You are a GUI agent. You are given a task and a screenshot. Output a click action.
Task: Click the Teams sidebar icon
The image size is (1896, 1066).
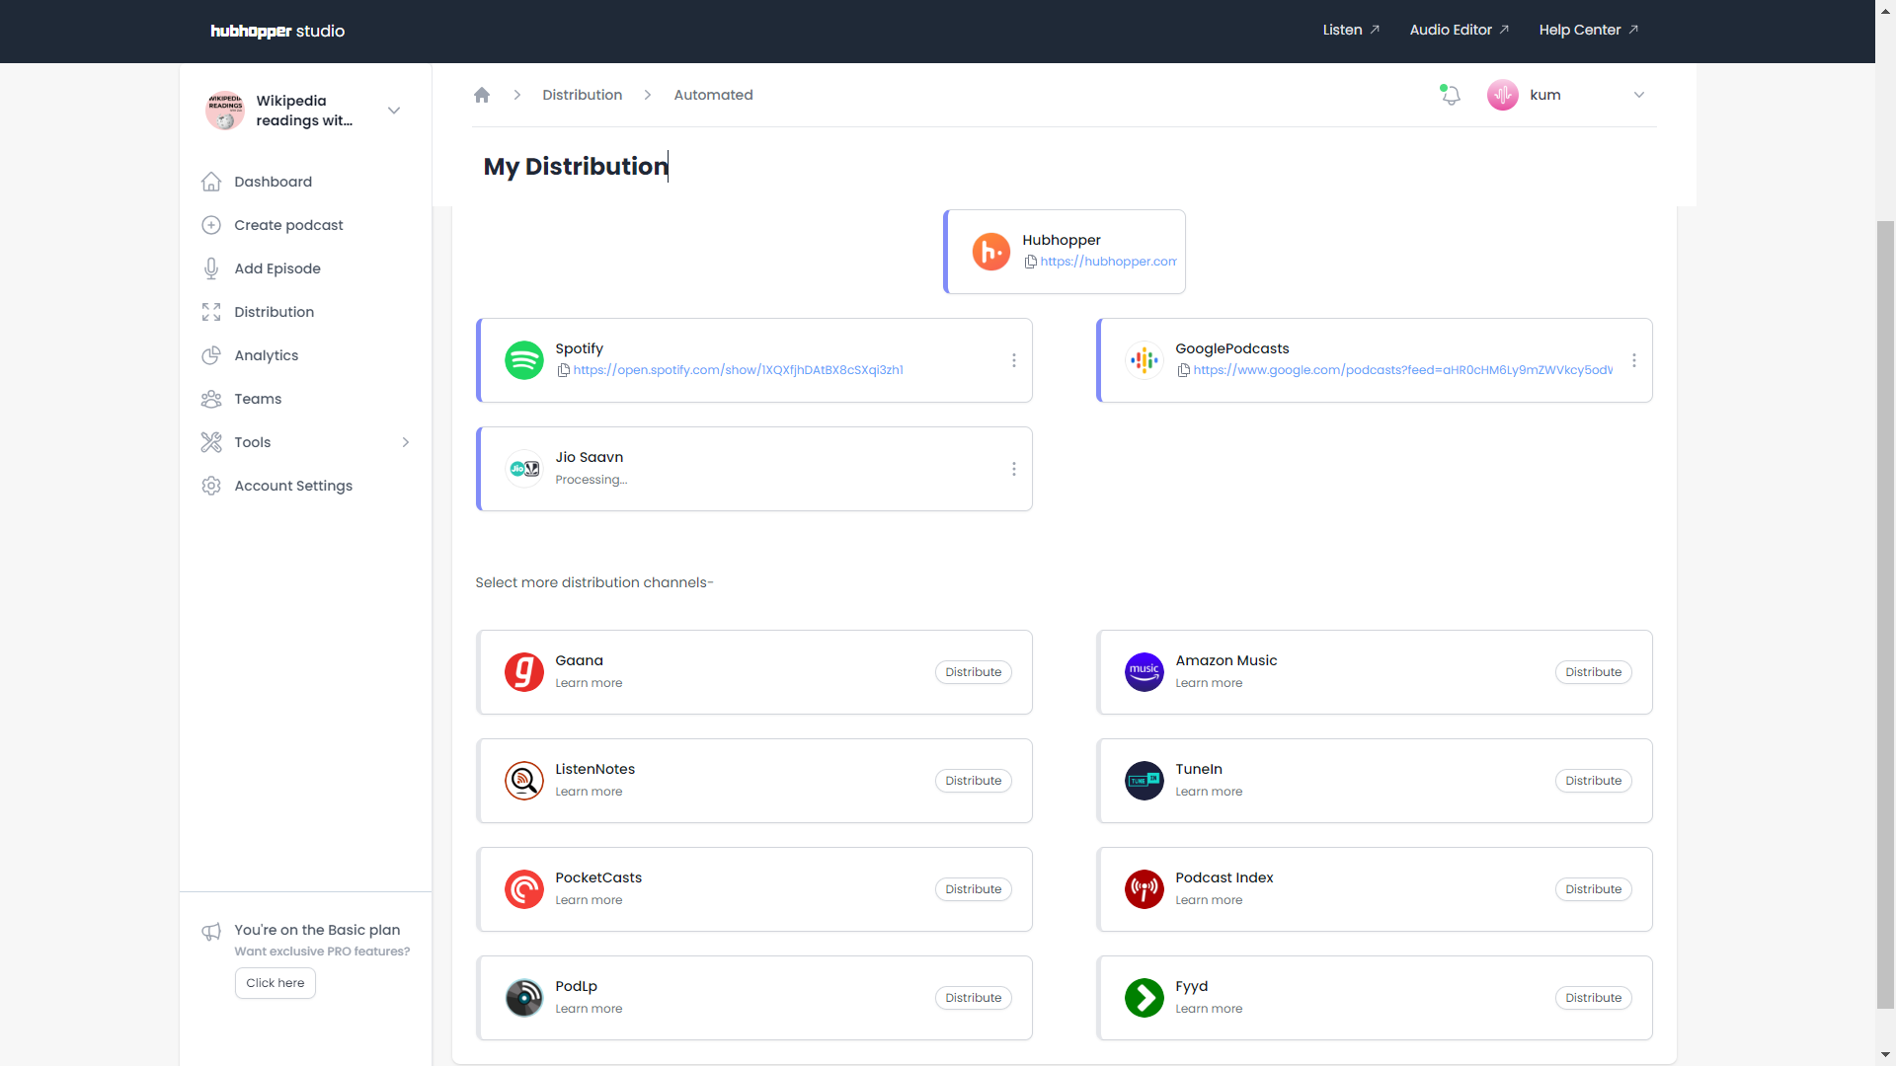point(211,399)
